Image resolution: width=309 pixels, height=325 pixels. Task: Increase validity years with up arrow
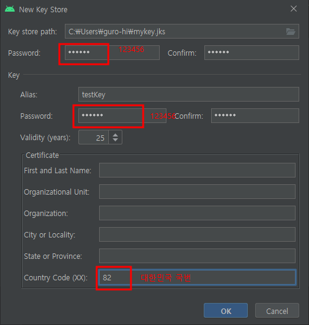tap(115, 135)
